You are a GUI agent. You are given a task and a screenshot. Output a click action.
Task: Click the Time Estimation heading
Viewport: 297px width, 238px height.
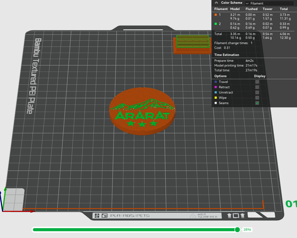(227, 55)
